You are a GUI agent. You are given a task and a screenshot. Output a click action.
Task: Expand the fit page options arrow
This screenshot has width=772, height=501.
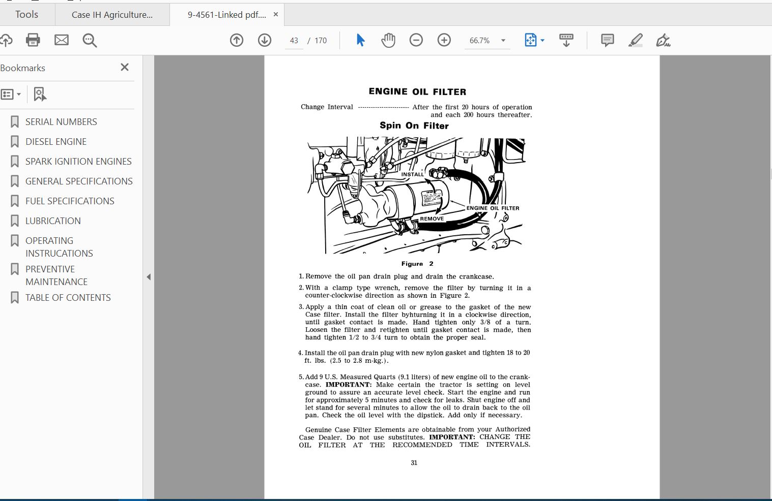coord(542,40)
